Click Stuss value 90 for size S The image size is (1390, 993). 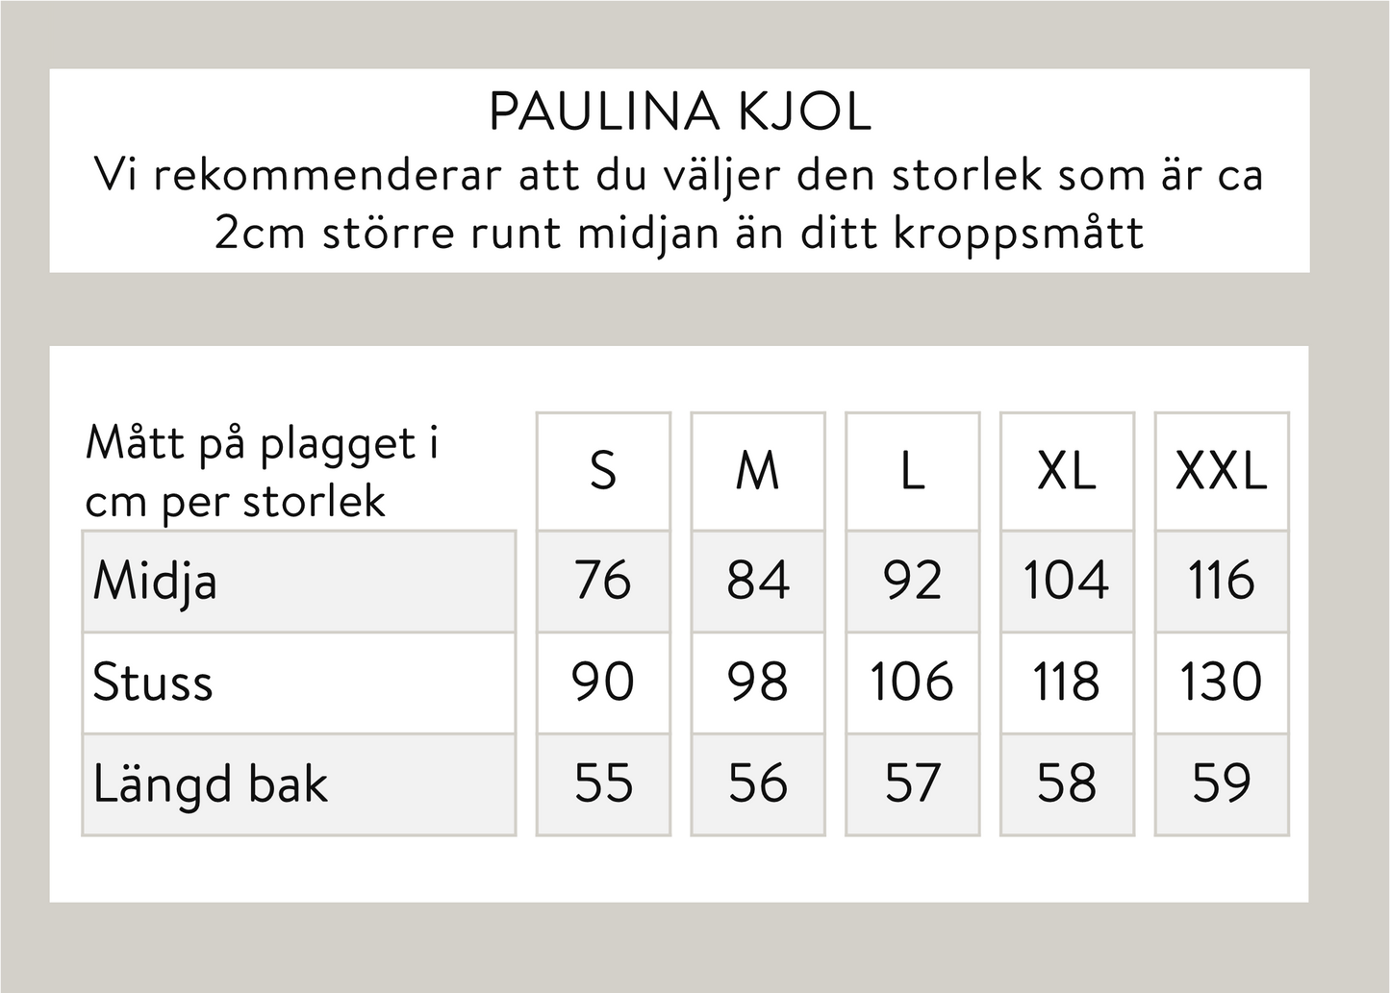[603, 683]
